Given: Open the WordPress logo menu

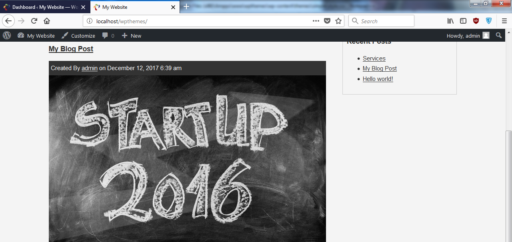Looking at the screenshot, I should [x=7, y=35].
